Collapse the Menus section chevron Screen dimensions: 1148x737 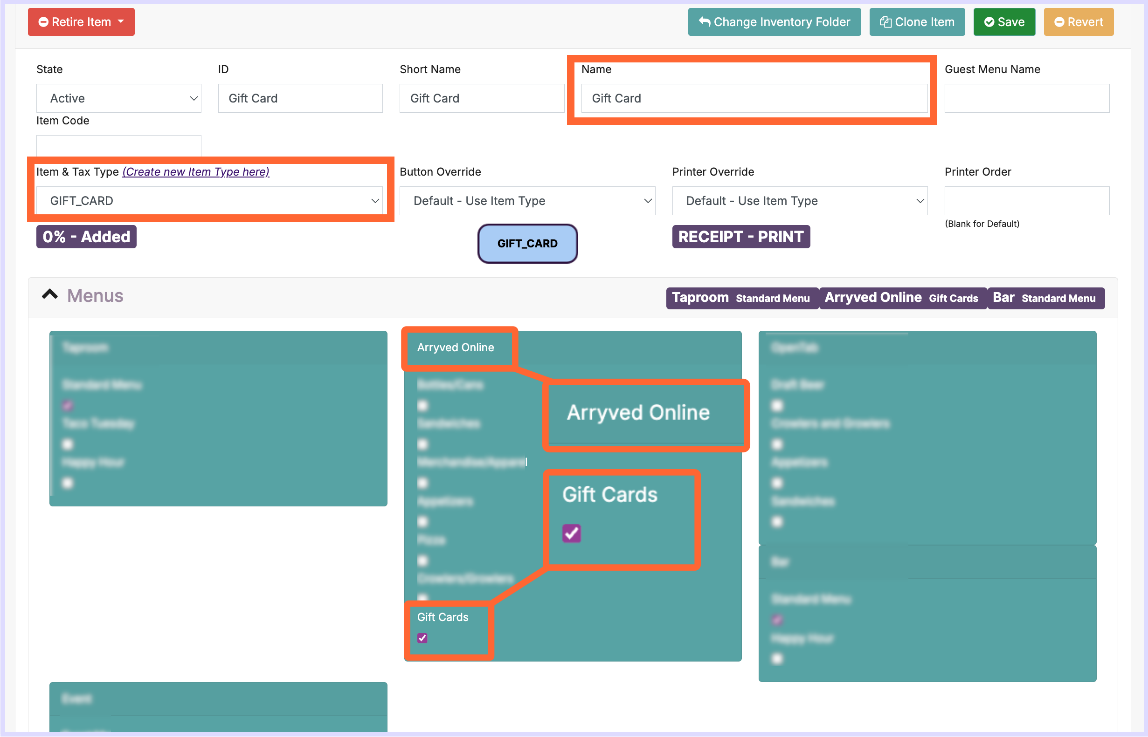pyautogui.click(x=50, y=295)
